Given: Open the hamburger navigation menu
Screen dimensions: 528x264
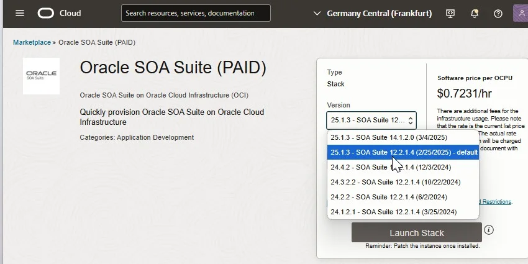Looking at the screenshot, I should [x=20, y=13].
